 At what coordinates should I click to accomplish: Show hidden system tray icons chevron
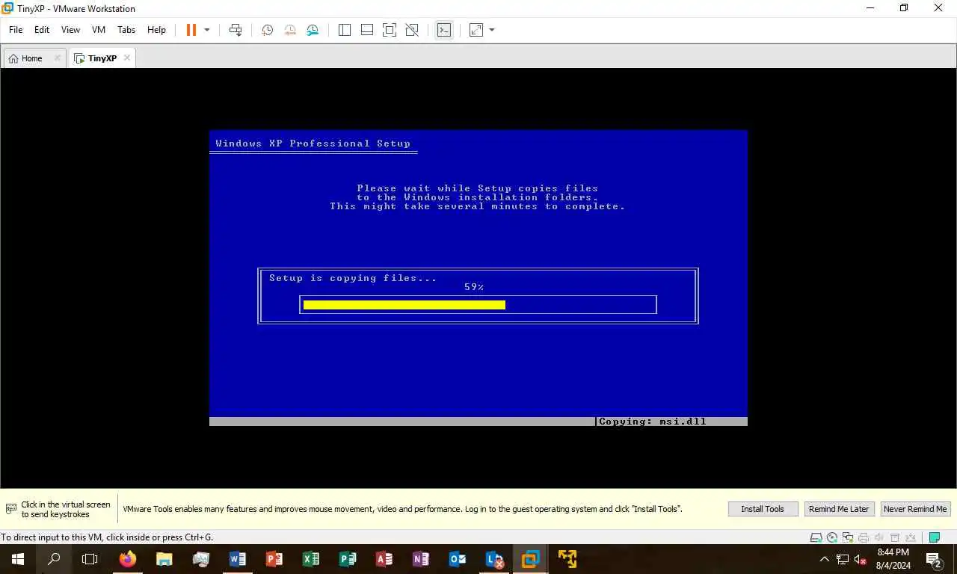(x=825, y=559)
